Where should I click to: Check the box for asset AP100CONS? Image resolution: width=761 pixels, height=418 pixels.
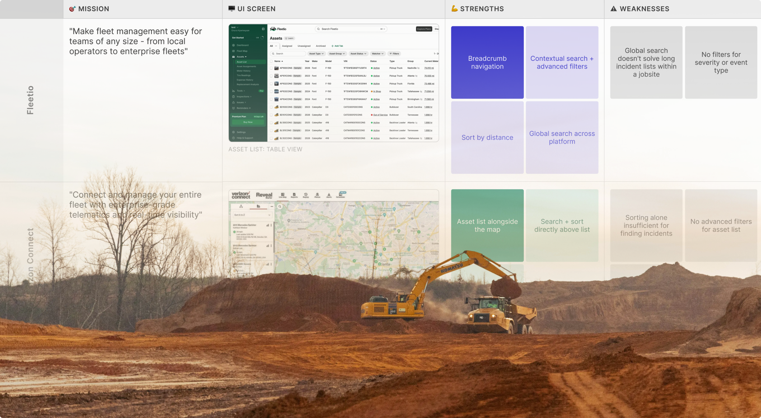click(x=271, y=68)
